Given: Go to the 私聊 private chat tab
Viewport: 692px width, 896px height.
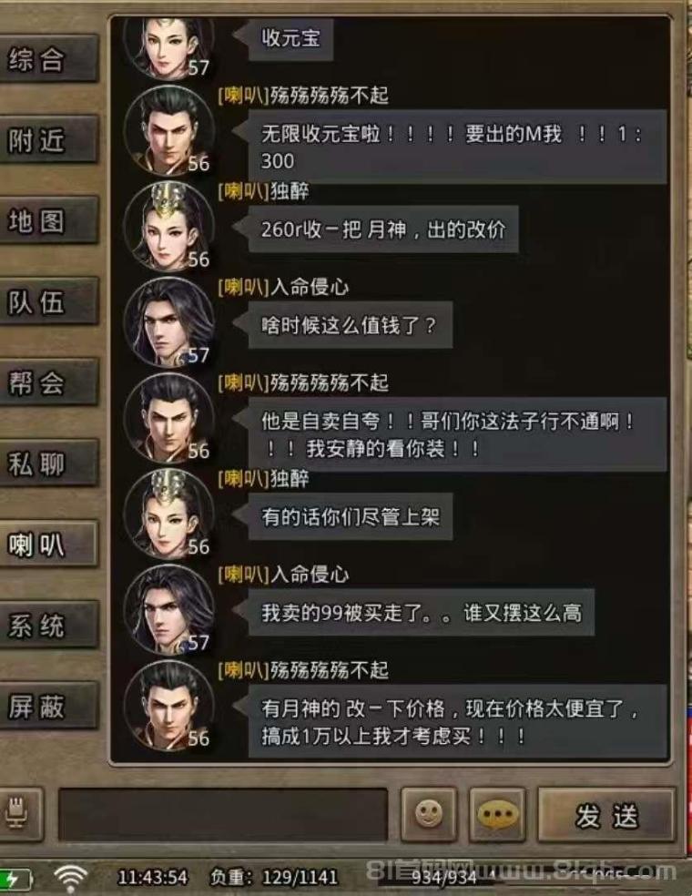Looking at the screenshot, I should tap(48, 464).
